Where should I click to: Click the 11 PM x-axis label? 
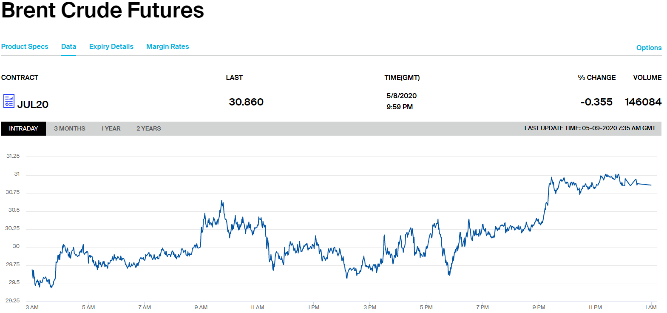(595, 307)
